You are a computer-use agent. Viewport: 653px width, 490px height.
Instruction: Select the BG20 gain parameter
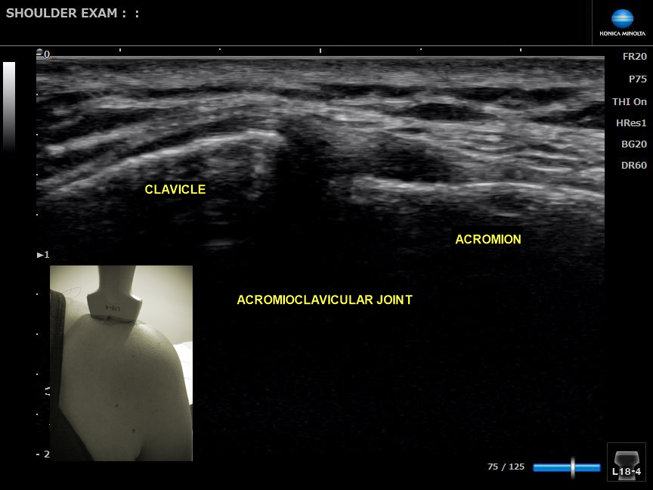coord(633,144)
